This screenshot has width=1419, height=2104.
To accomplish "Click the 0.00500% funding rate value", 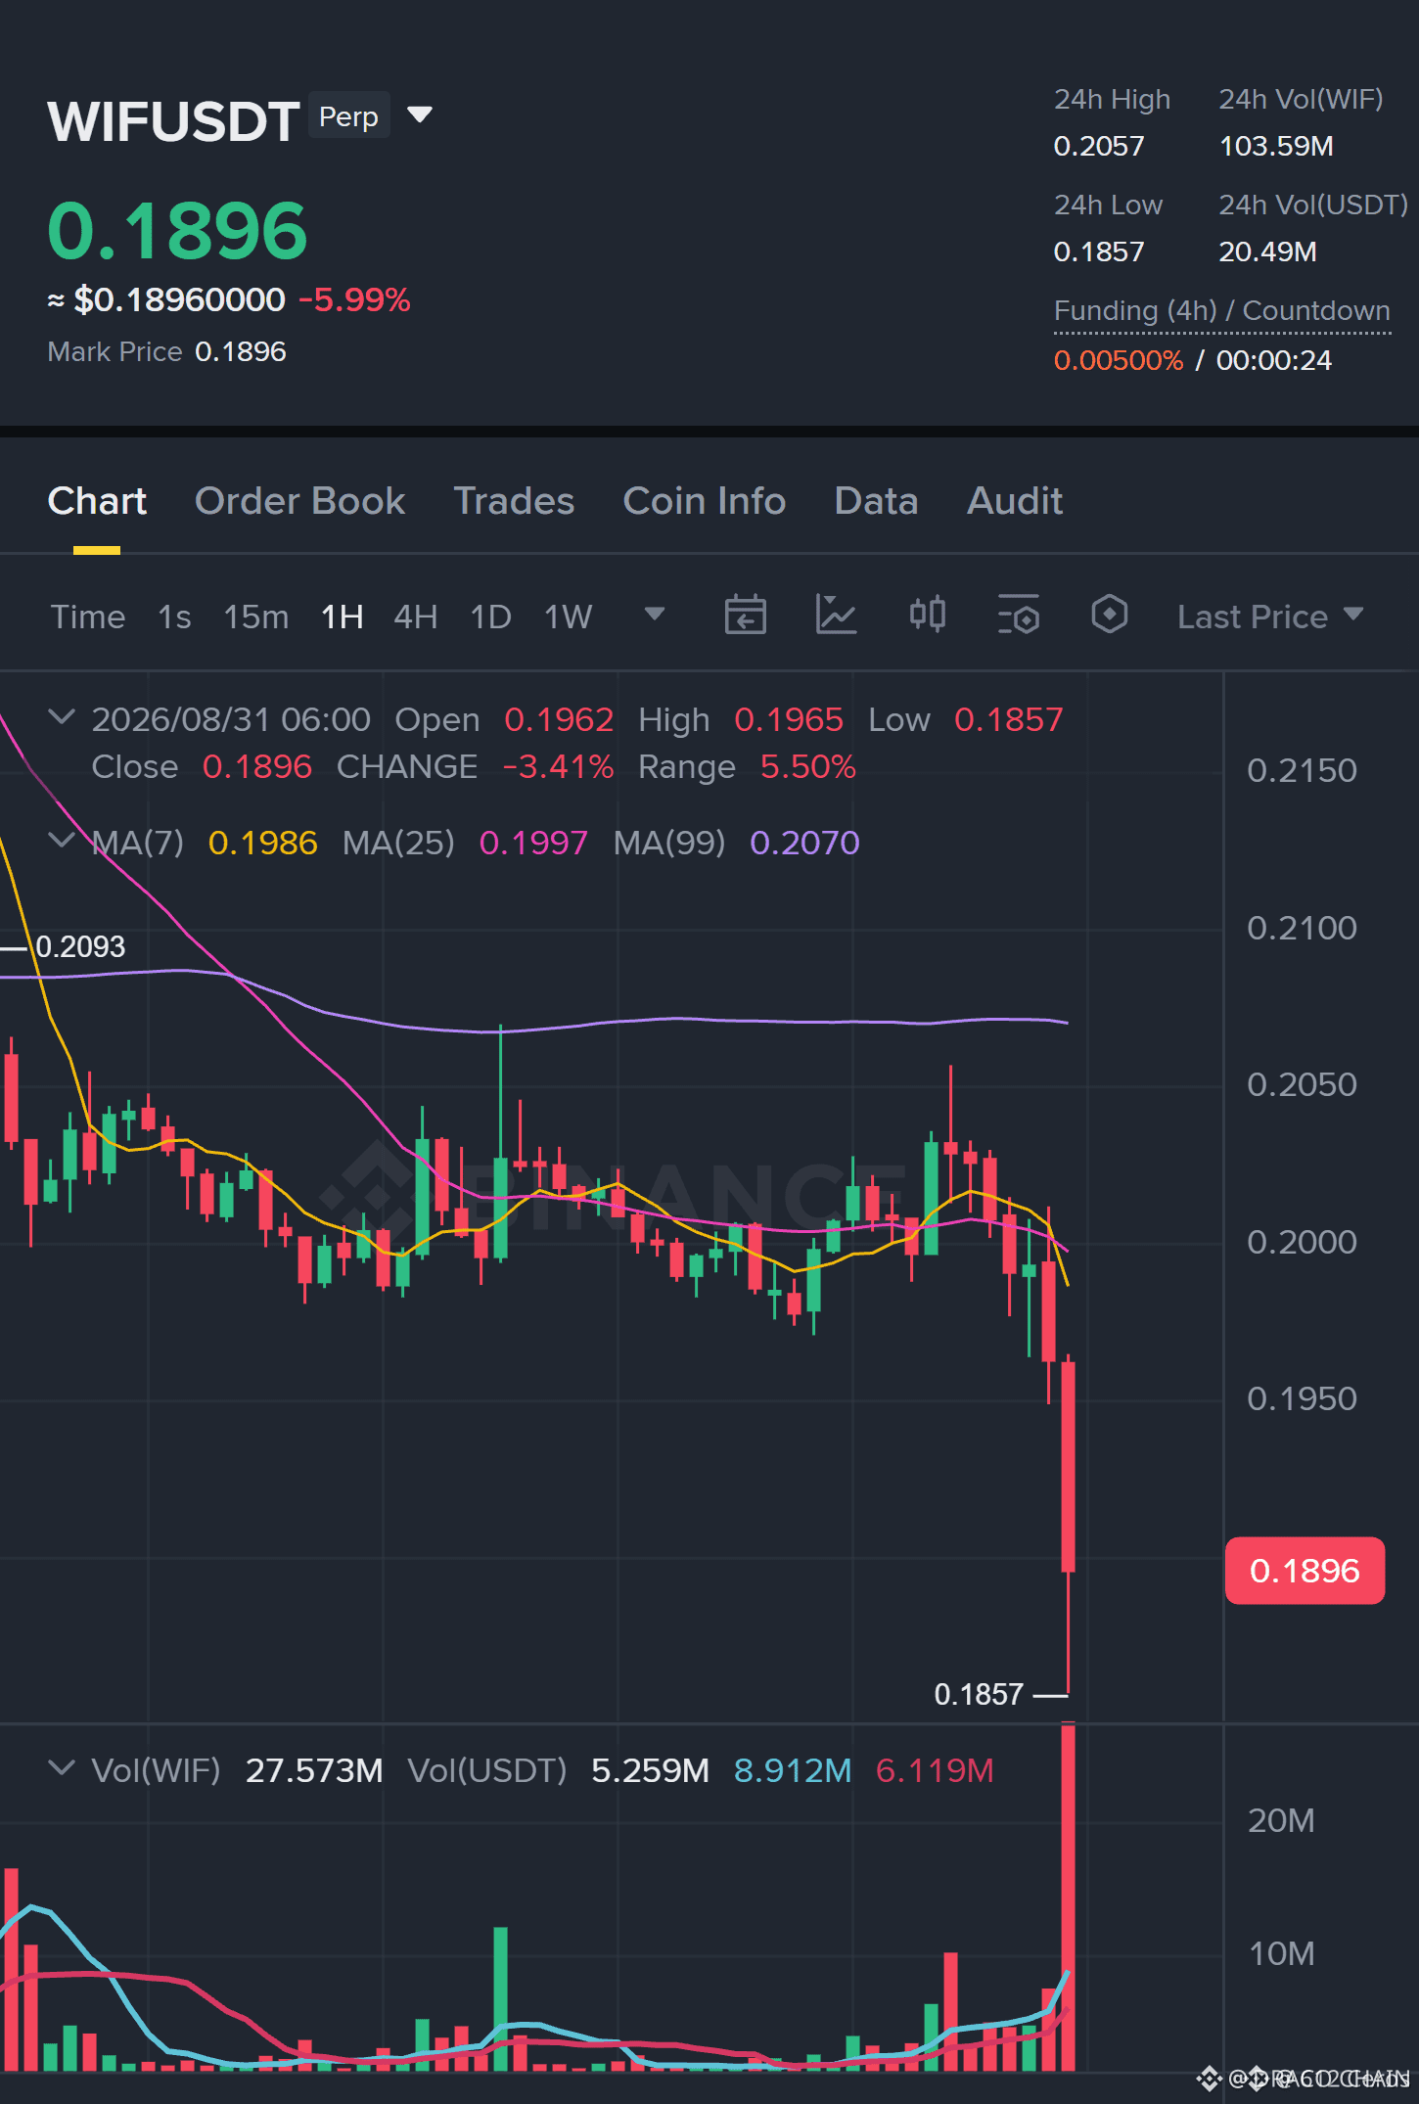I will point(1119,360).
